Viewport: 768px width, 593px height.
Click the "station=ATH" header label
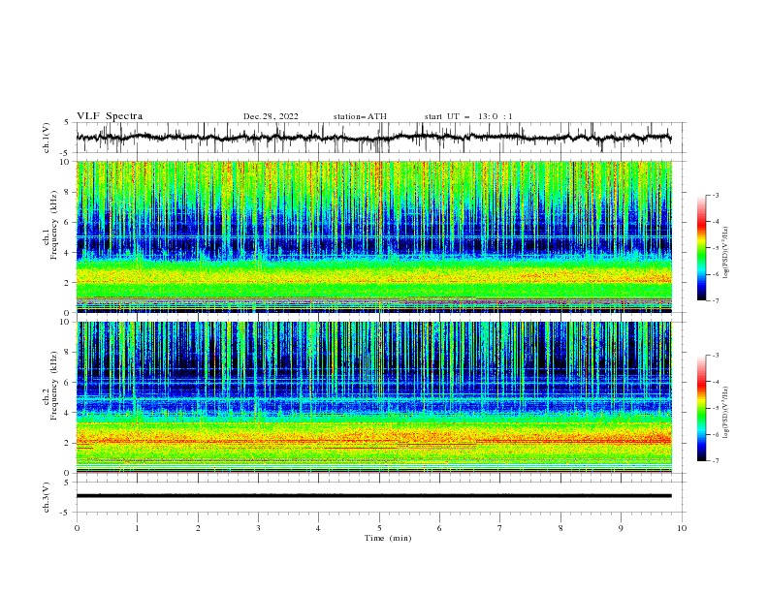point(360,116)
